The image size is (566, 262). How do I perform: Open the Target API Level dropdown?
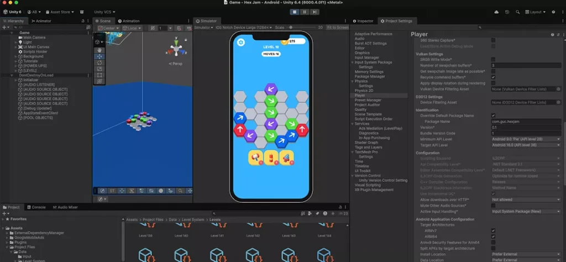(526, 145)
